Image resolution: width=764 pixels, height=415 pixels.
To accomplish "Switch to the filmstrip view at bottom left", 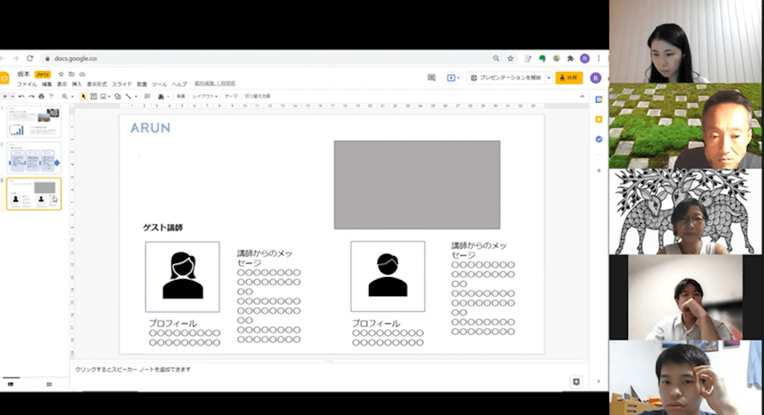I will coord(11,384).
